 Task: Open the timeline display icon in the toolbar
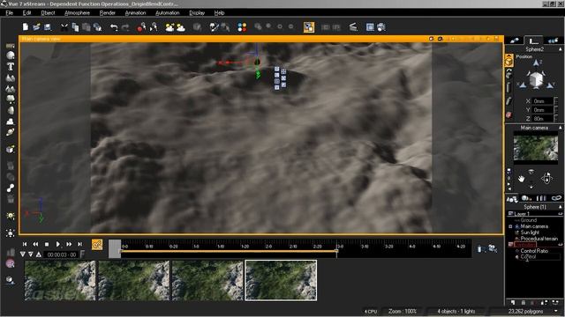tap(353, 27)
